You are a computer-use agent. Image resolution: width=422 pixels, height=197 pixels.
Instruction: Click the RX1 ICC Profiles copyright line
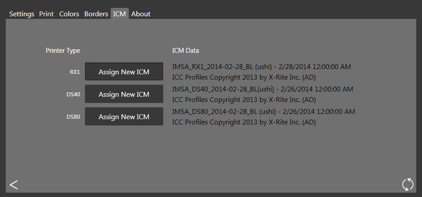[x=244, y=77]
